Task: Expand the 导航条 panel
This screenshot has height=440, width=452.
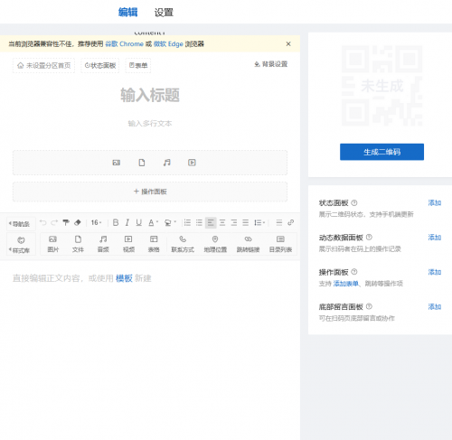Action: (x=21, y=224)
